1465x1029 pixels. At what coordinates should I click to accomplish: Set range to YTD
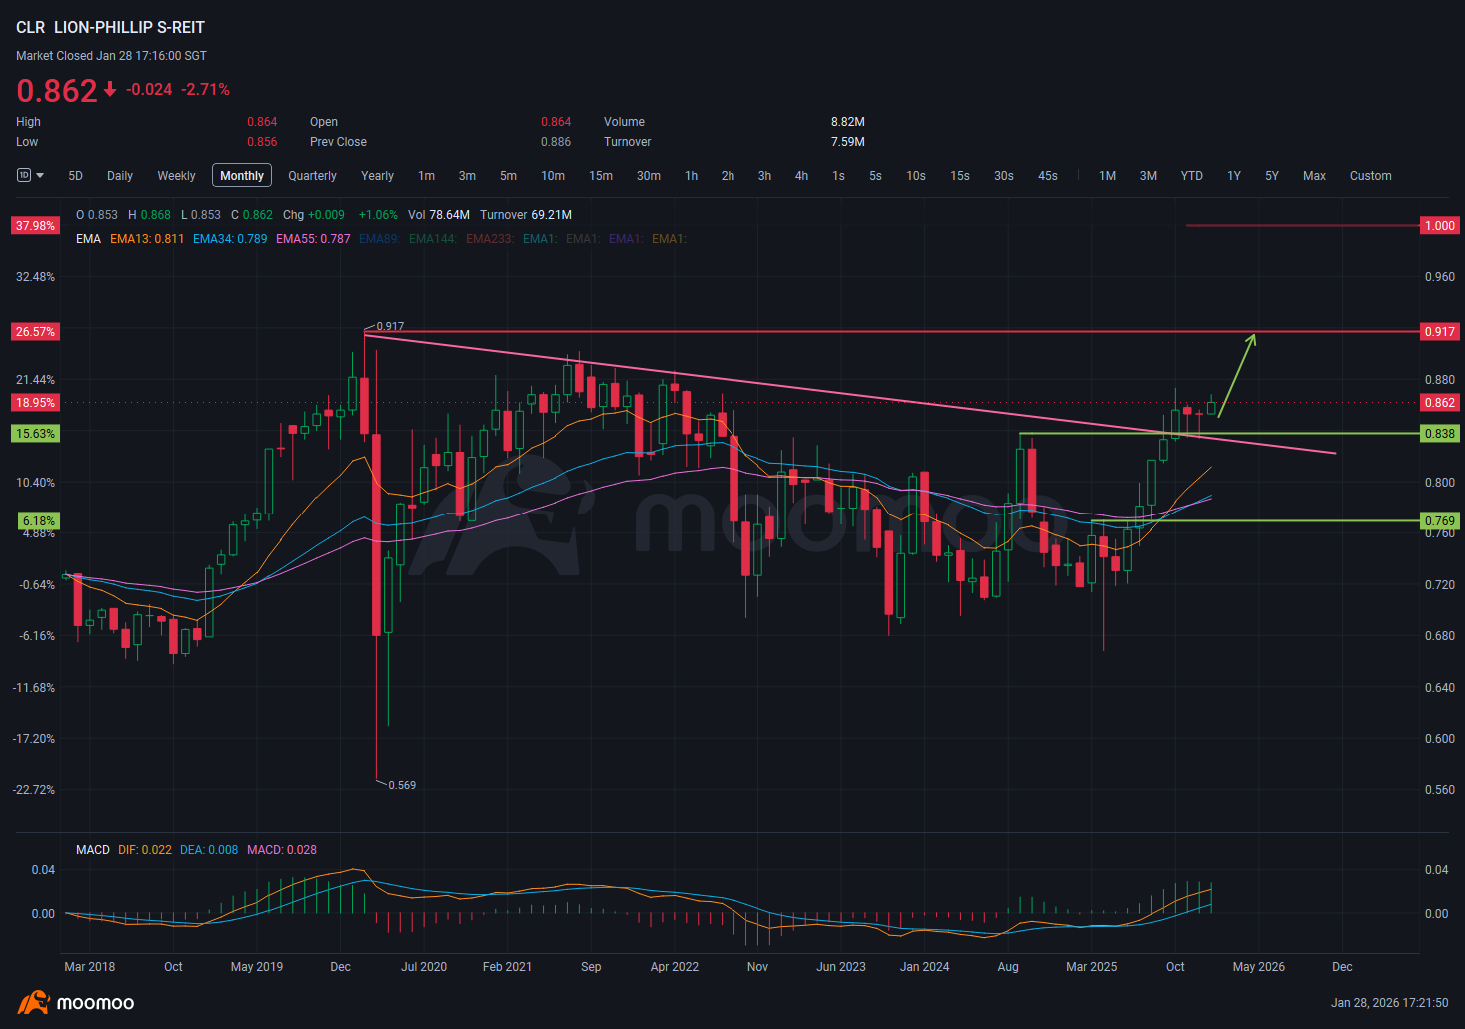pos(1192,176)
